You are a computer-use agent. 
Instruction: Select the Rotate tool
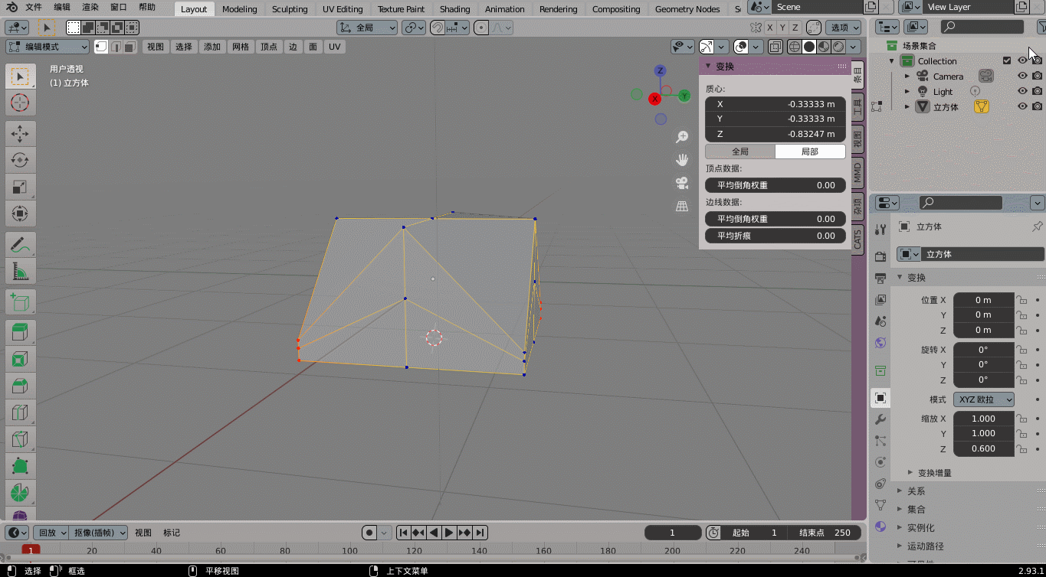(x=20, y=160)
